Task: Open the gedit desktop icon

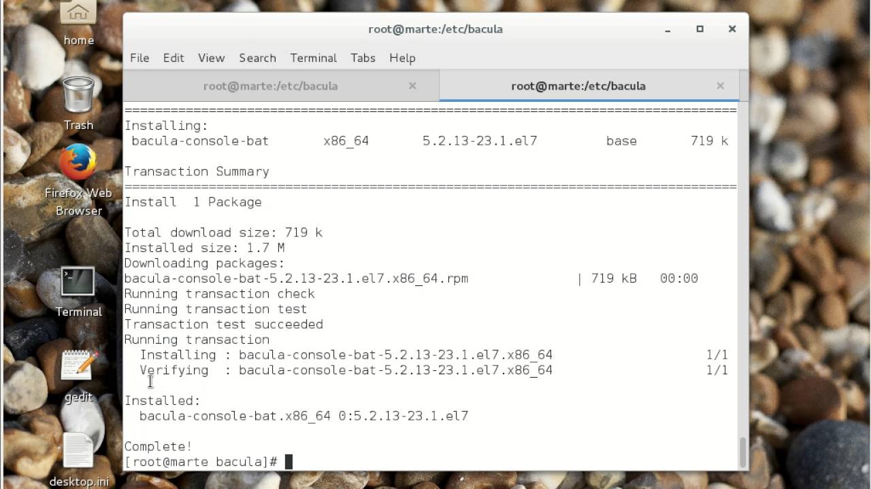Action: pos(78,376)
